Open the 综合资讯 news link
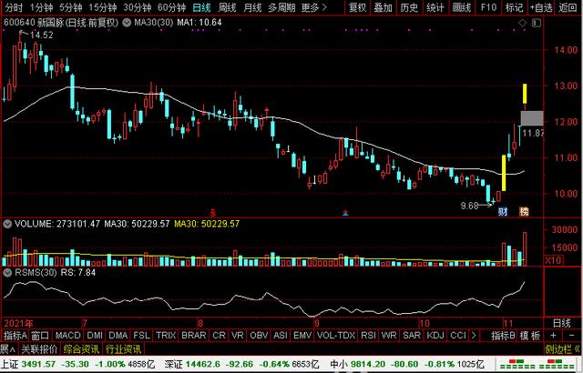 click(x=80, y=348)
